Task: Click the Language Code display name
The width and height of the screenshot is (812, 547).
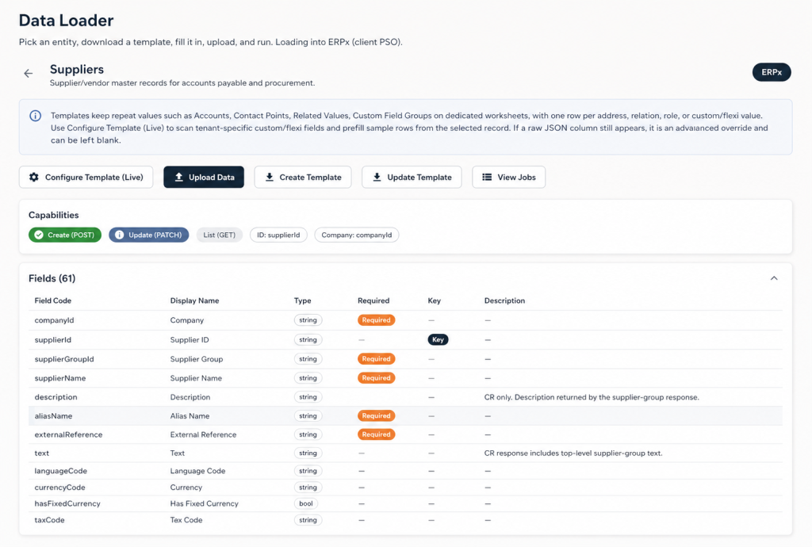Action: [x=197, y=471]
